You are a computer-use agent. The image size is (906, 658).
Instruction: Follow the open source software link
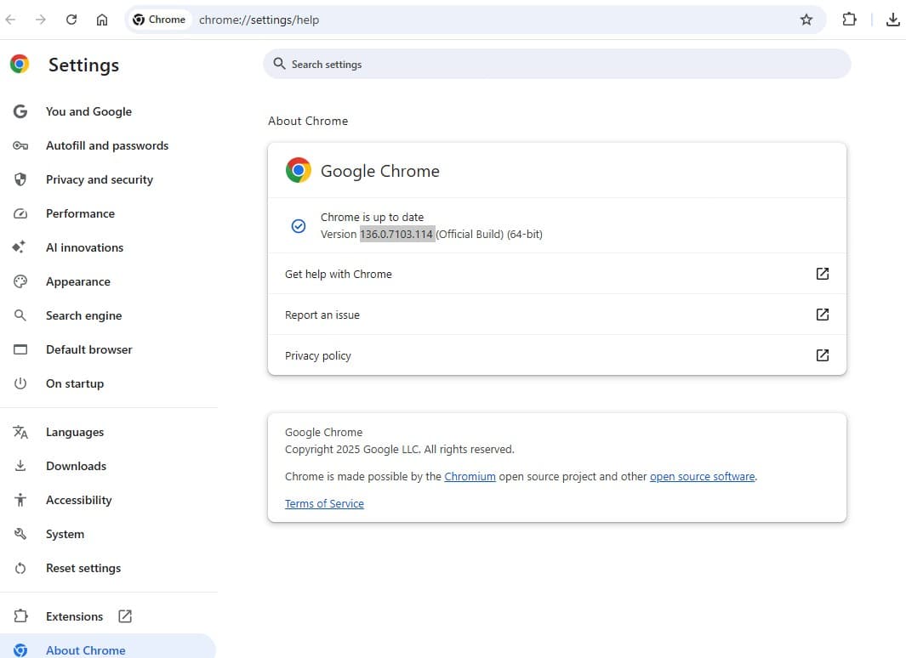point(702,477)
